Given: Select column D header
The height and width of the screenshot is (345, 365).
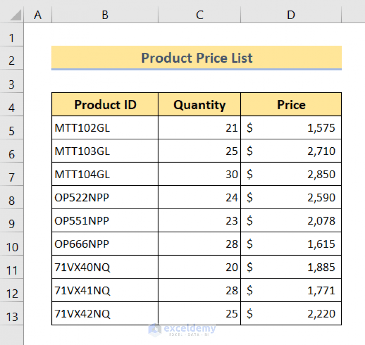Looking at the screenshot, I should (x=291, y=15).
